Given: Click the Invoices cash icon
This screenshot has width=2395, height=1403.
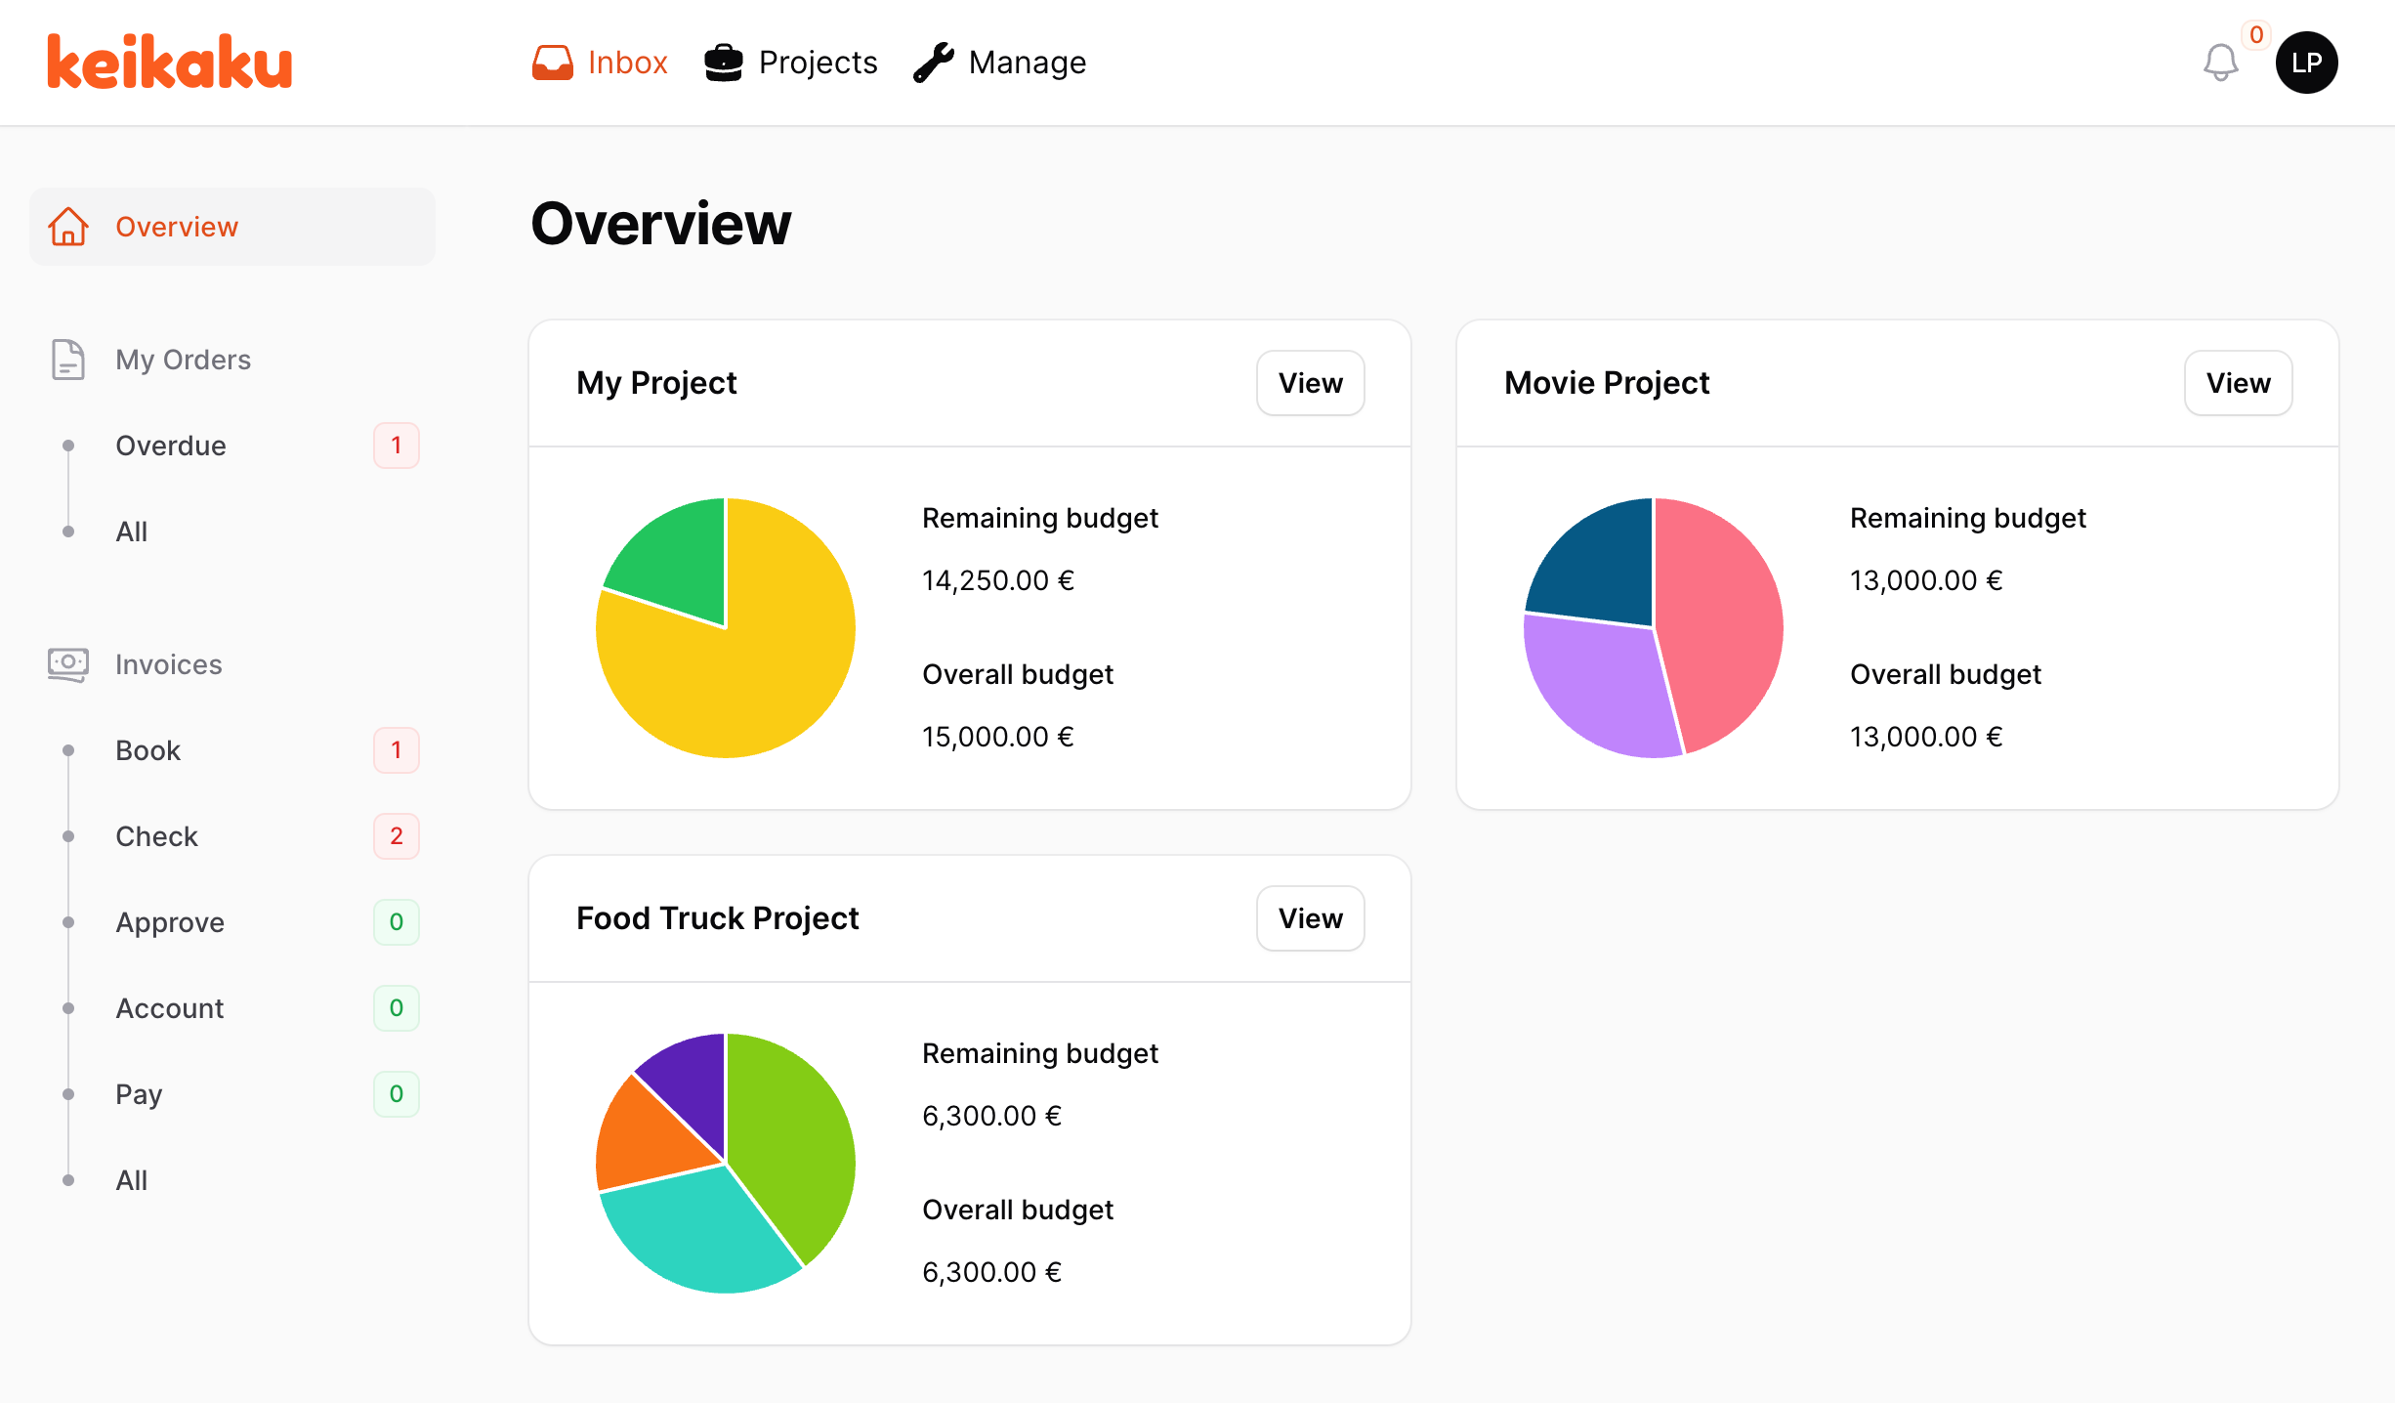Looking at the screenshot, I should coord(68,664).
